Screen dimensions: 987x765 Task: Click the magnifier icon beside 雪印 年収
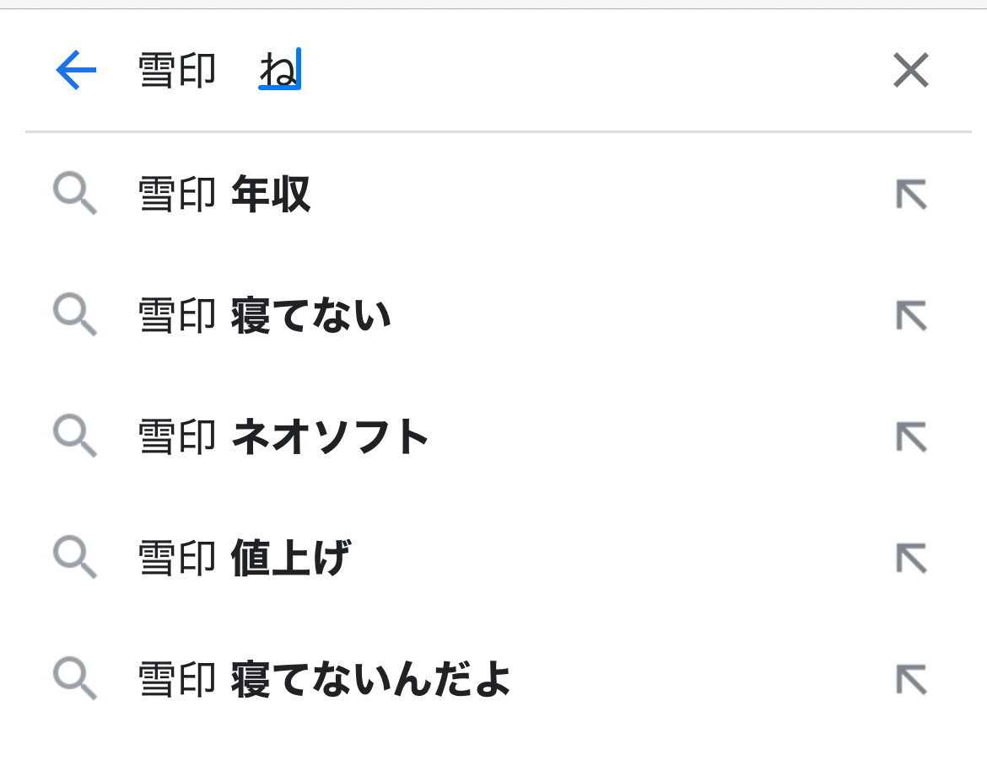click(75, 195)
